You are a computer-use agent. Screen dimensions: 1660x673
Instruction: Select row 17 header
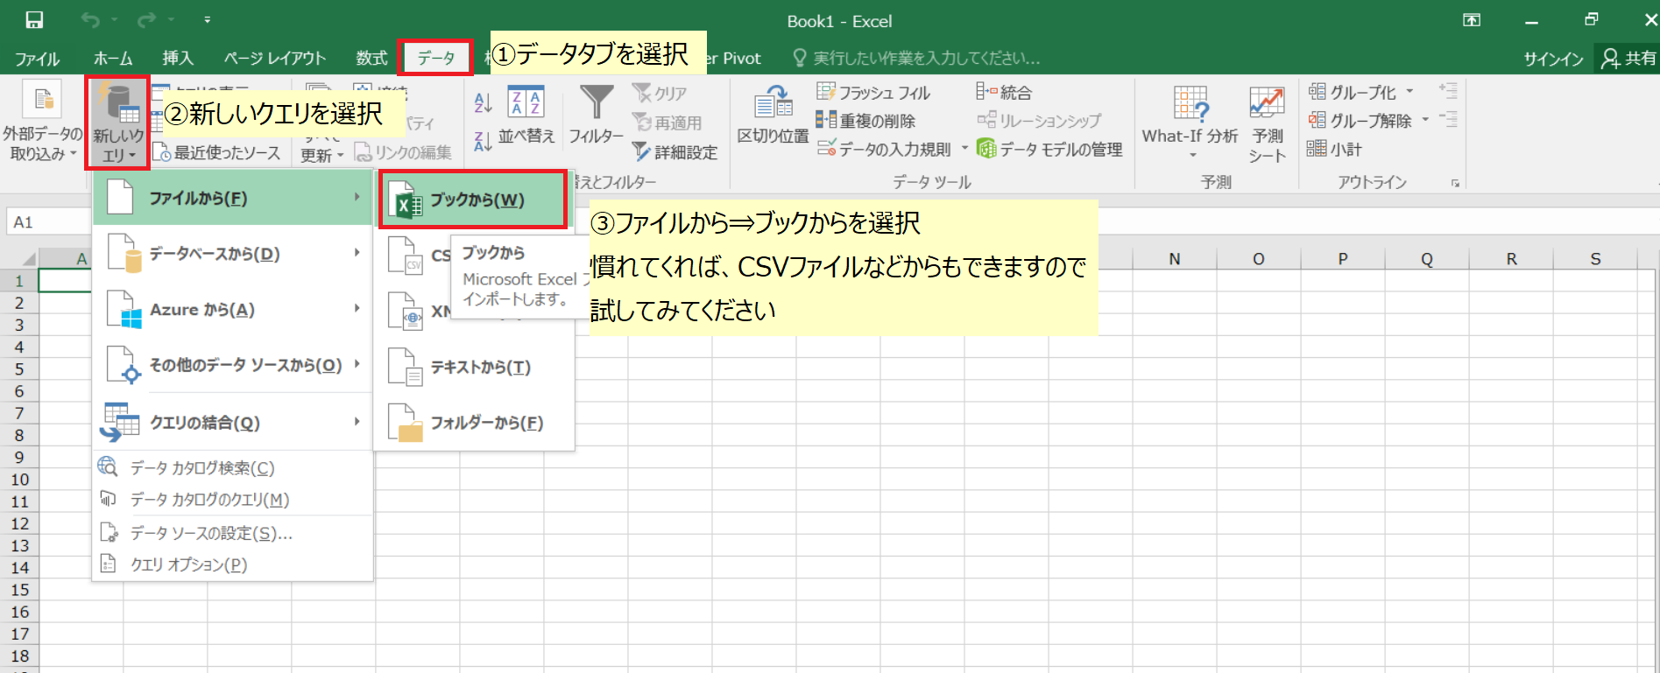point(19,634)
